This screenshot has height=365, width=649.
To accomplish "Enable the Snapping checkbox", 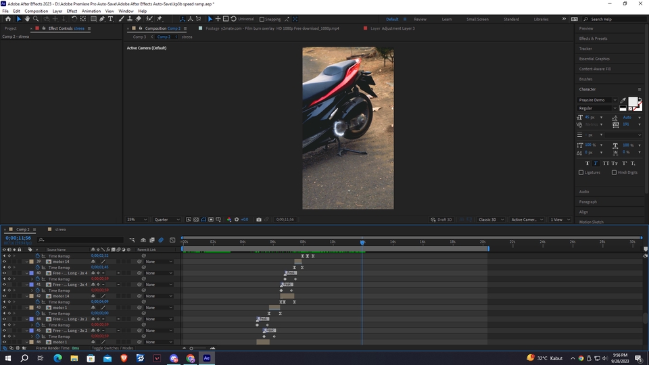I will pos(262,19).
